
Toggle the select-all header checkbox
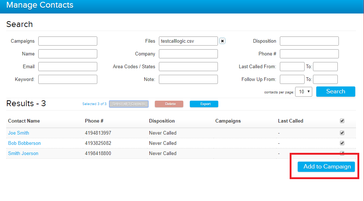(342, 121)
